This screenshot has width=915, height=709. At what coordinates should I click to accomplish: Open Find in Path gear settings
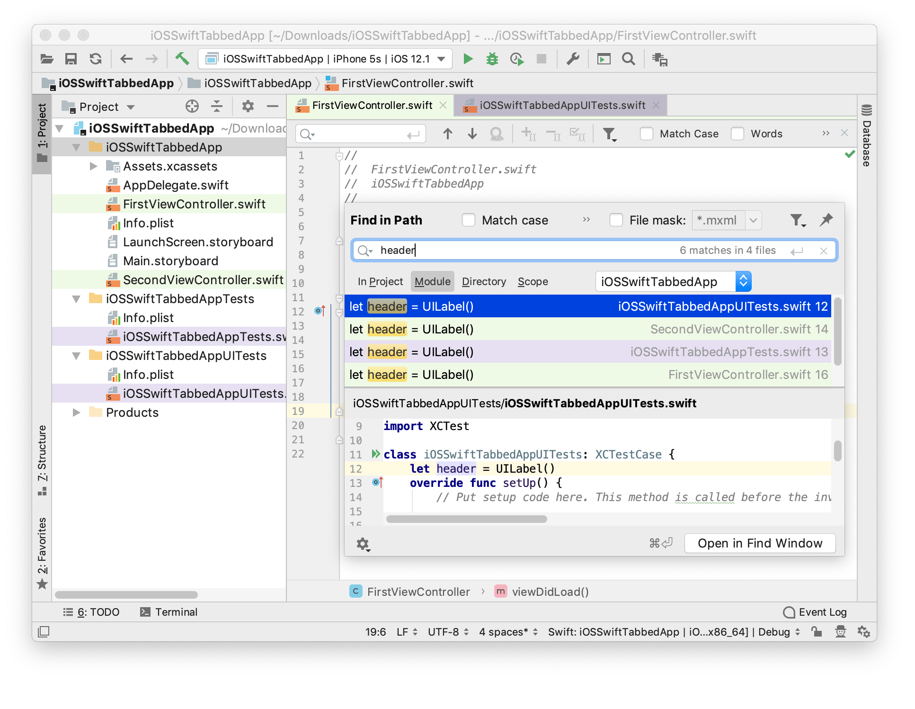click(364, 544)
